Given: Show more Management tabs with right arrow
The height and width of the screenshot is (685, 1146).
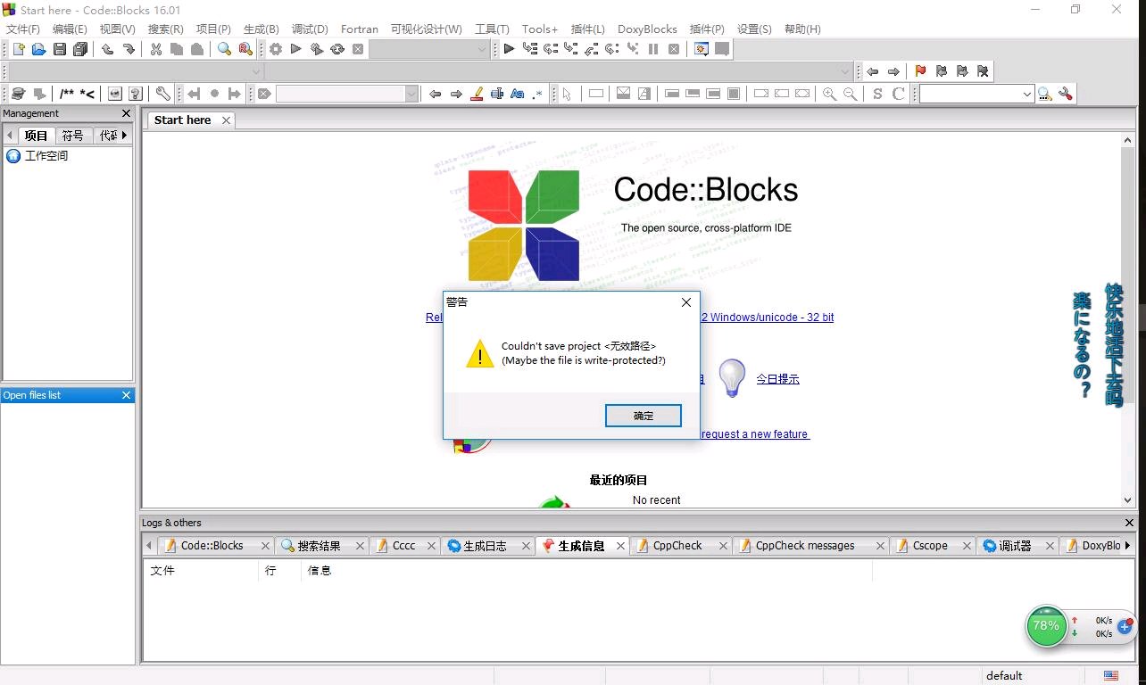Looking at the screenshot, I should coord(125,136).
